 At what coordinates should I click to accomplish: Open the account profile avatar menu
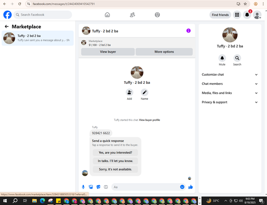coord(257,15)
